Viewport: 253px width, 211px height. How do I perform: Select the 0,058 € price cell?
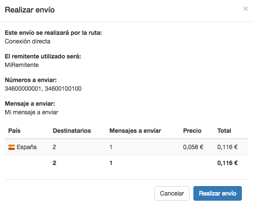click(193, 147)
